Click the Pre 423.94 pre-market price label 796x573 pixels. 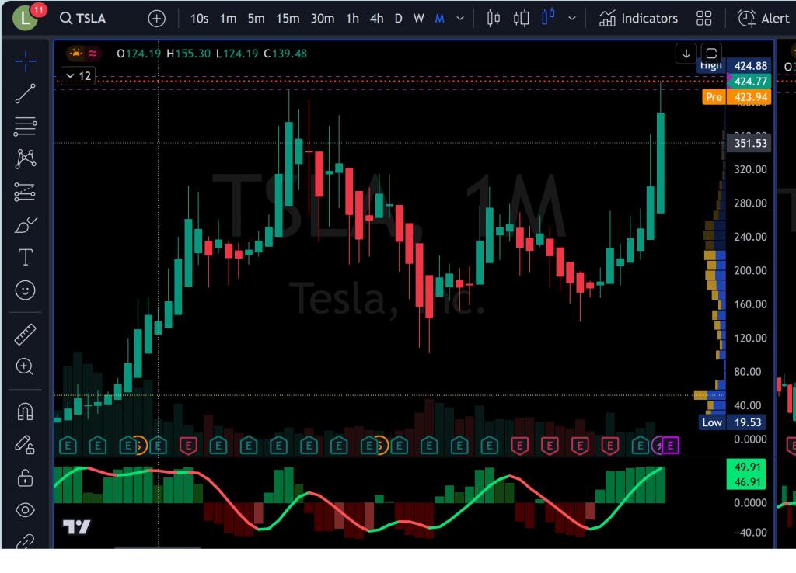(x=737, y=97)
